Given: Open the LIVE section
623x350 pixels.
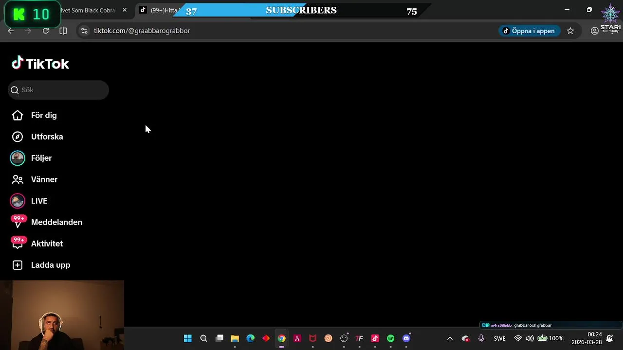Looking at the screenshot, I should click(39, 201).
